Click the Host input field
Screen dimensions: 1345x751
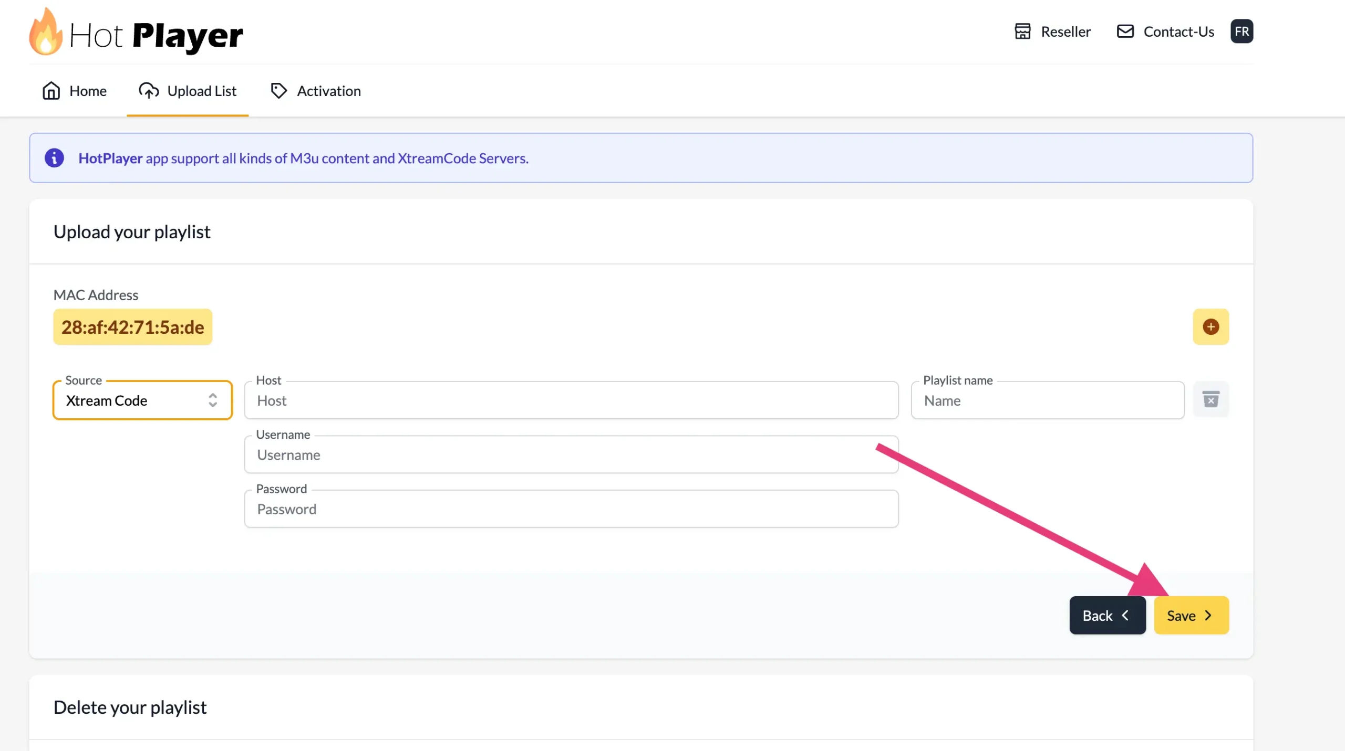pyautogui.click(x=571, y=401)
